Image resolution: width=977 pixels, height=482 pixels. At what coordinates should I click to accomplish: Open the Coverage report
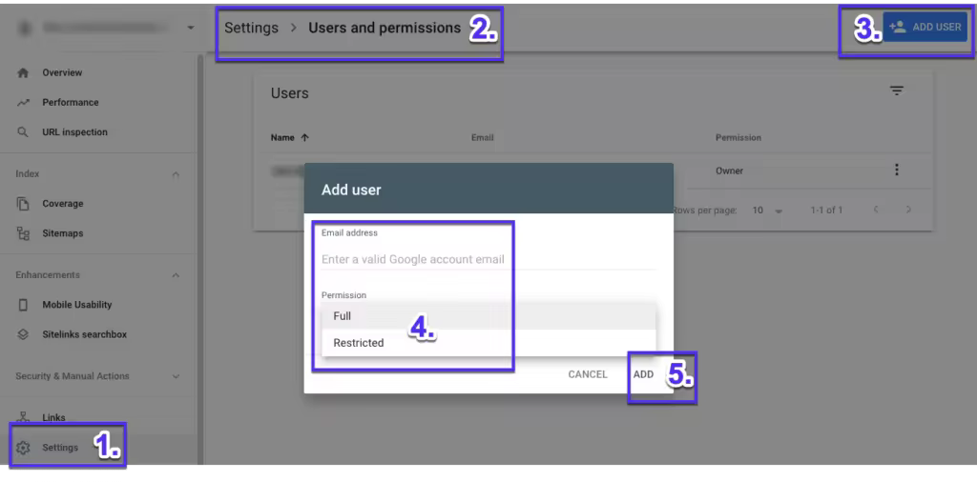point(62,204)
